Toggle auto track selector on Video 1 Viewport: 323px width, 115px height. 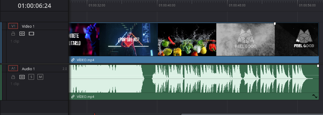point(22,33)
